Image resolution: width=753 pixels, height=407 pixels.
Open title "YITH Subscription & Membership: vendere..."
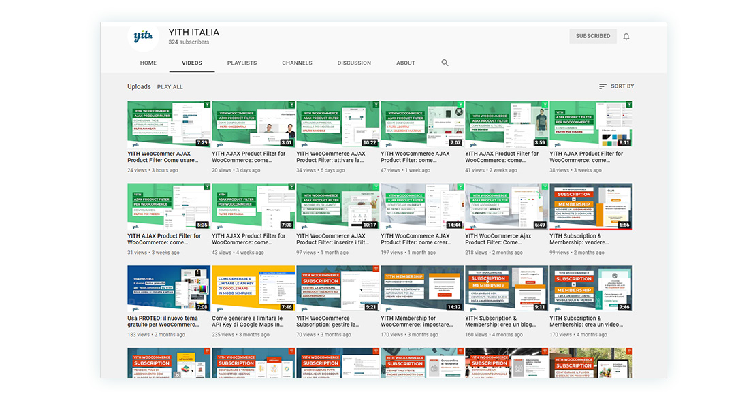(x=579, y=239)
